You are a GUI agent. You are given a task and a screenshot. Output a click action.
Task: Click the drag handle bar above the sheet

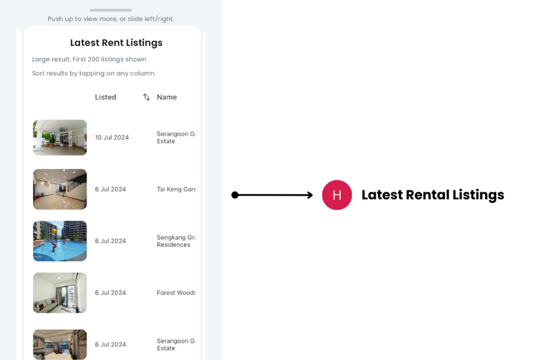point(111,10)
